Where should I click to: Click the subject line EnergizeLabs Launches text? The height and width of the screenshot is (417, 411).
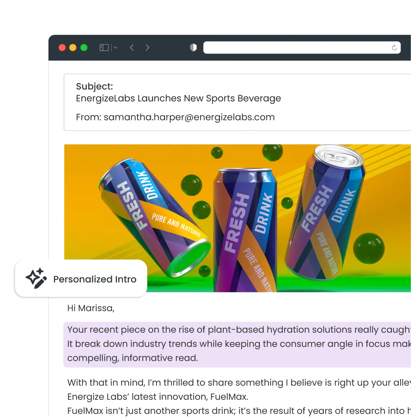pyautogui.click(x=178, y=98)
